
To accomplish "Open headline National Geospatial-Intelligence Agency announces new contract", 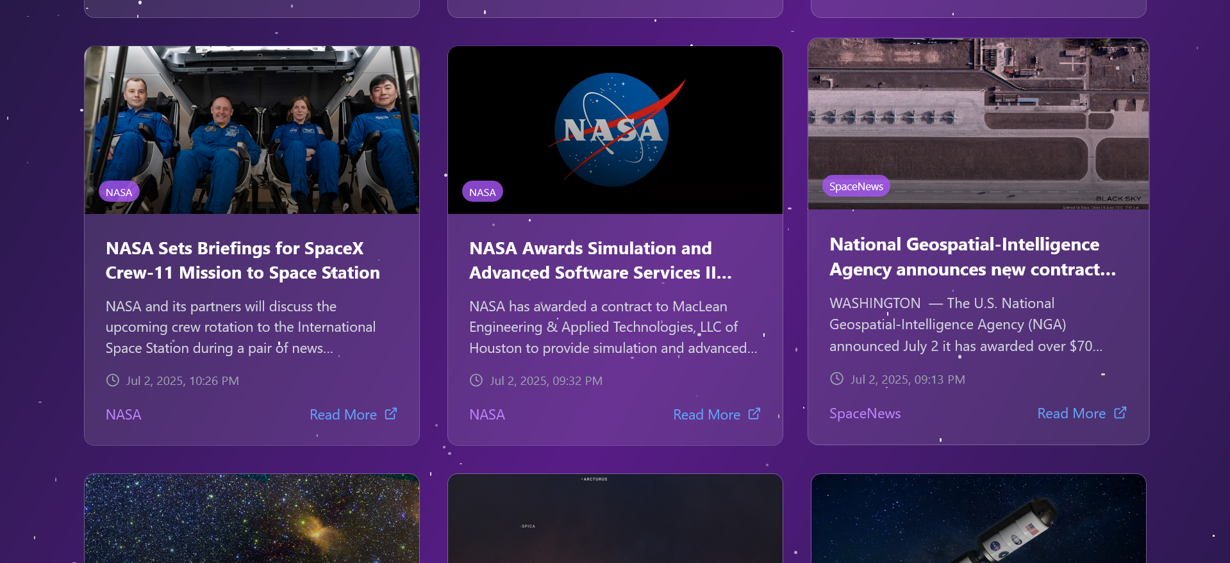I will 973,257.
